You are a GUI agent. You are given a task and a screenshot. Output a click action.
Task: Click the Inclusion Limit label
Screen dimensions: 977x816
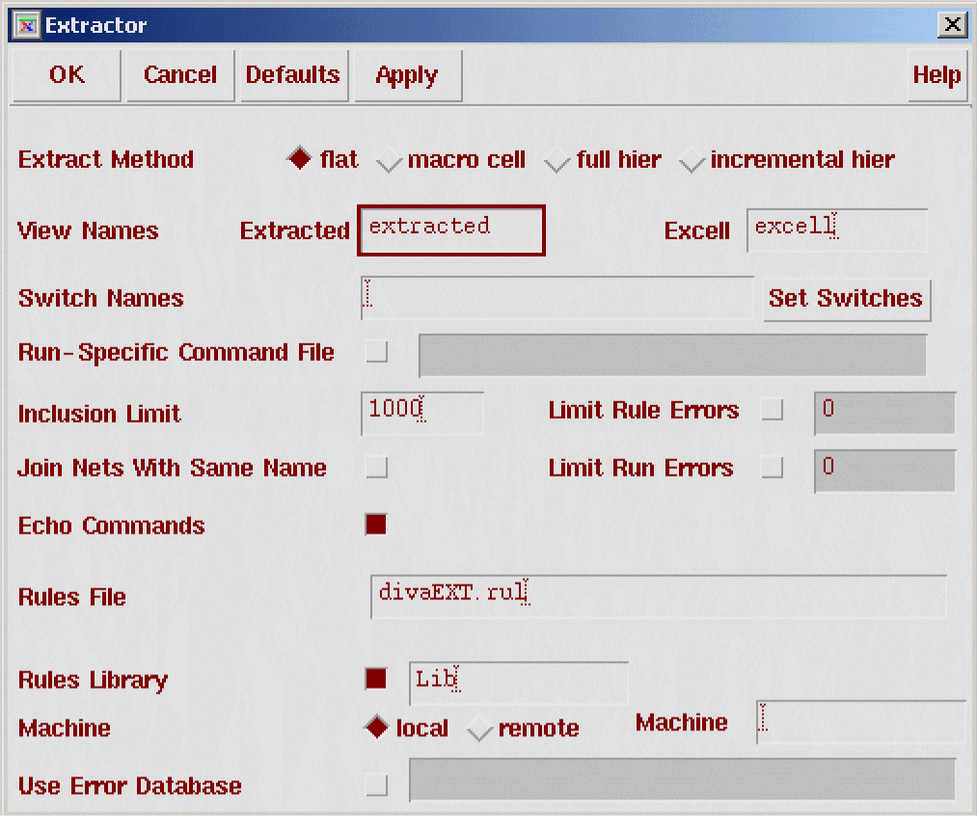(99, 414)
